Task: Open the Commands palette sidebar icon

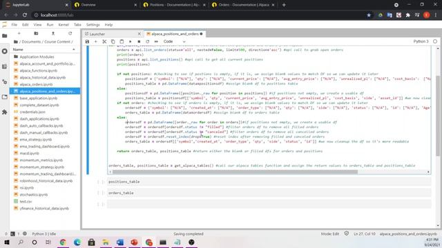Action: tap(5, 67)
